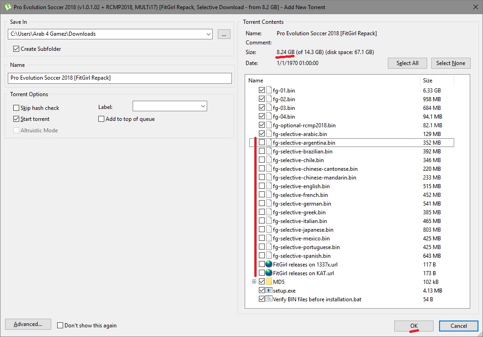Click the OK button to add torrent
Image resolution: width=483 pixels, height=337 pixels.
pyautogui.click(x=413, y=326)
